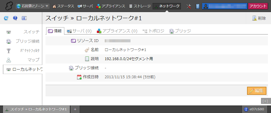The height and width of the screenshot is (113, 271).
Task: Select the アプライアンス (0) tab
Action: 117,31
